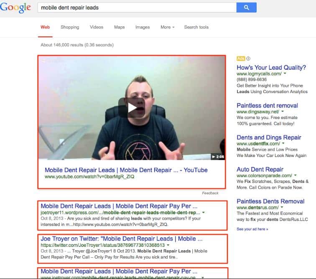Open the More dropdown menu
The width and height of the screenshot is (316, 279).
[x=167, y=27]
